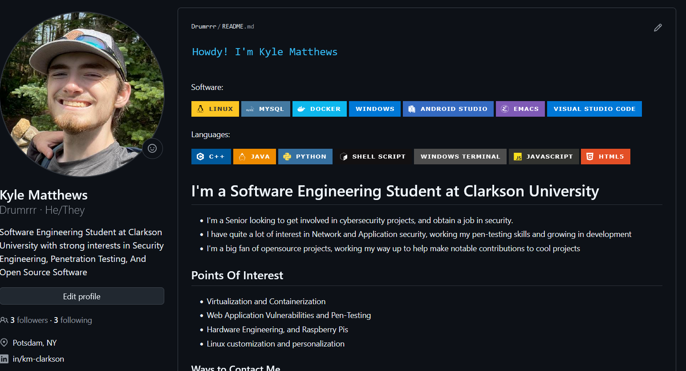The width and height of the screenshot is (686, 371).
Task: Click "Web Application Vulnerabilities and Pen-Testing" text
Action: pos(289,315)
